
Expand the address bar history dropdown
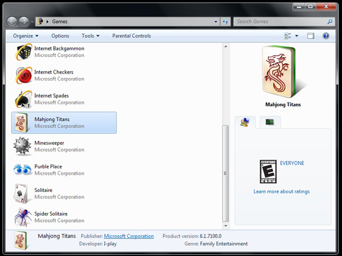point(215,22)
